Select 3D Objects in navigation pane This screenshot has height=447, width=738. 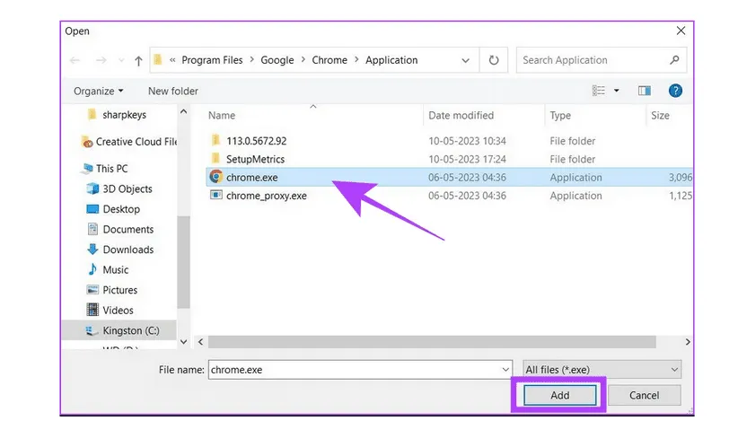[x=127, y=188]
